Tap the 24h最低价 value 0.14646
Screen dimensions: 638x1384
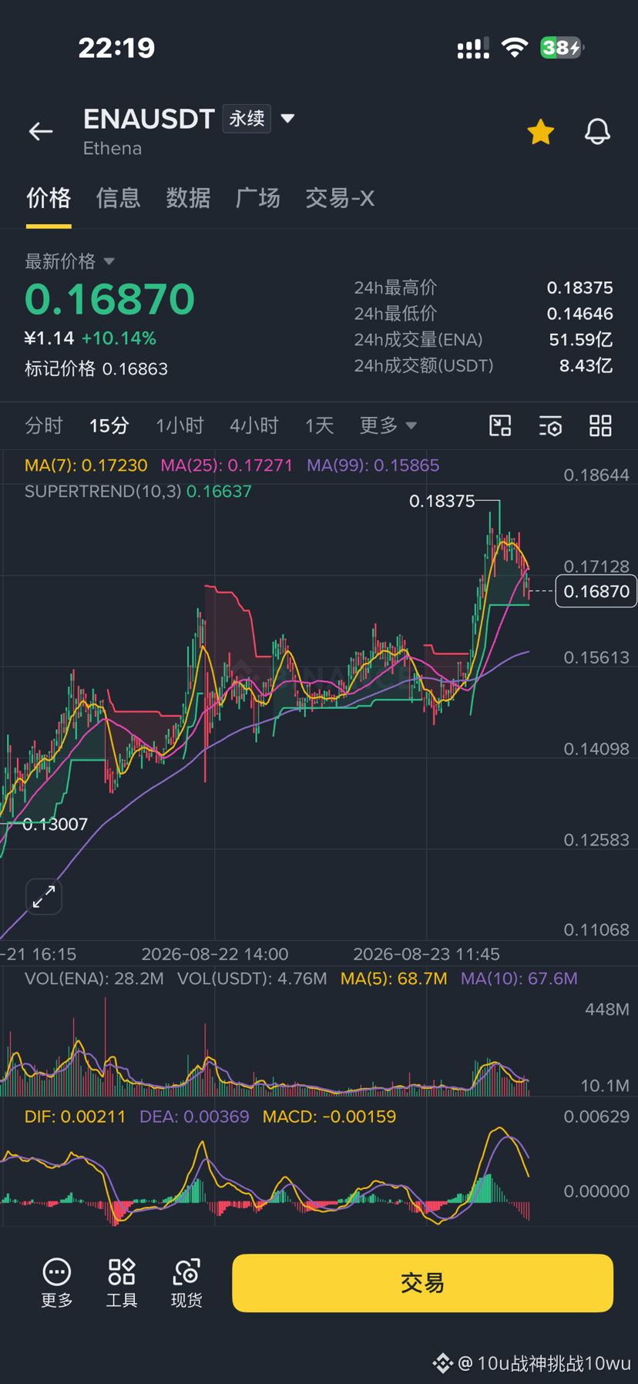click(x=580, y=314)
